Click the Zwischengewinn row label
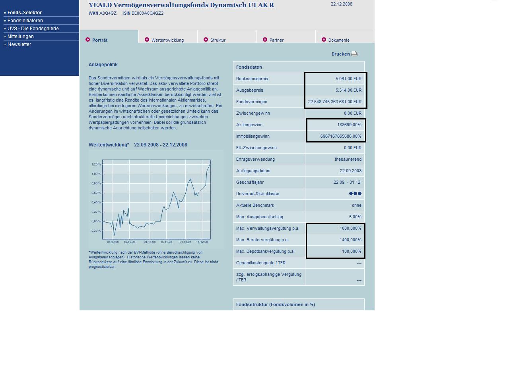Viewport: 509px width, 381px height. point(253,113)
